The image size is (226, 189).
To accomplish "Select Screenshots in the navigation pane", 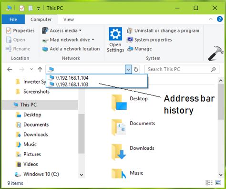I will (32, 92).
